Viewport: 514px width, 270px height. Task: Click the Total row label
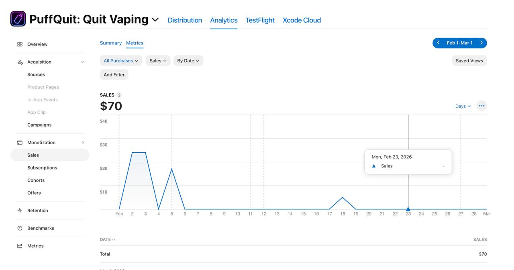pyautogui.click(x=105, y=254)
